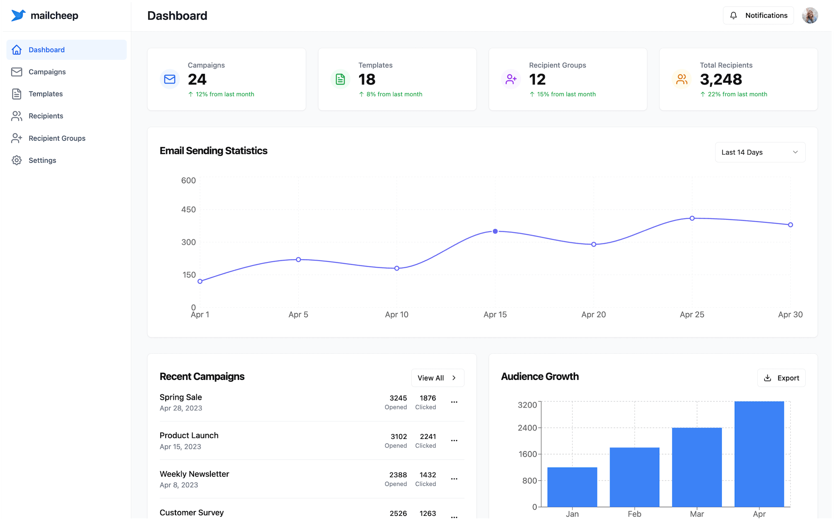Click the Templates document stat icon
Viewport: 835px width, 521px height.
tap(340, 79)
